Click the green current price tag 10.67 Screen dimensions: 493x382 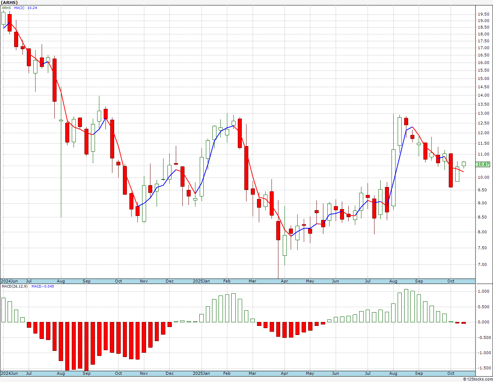coord(483,164)
